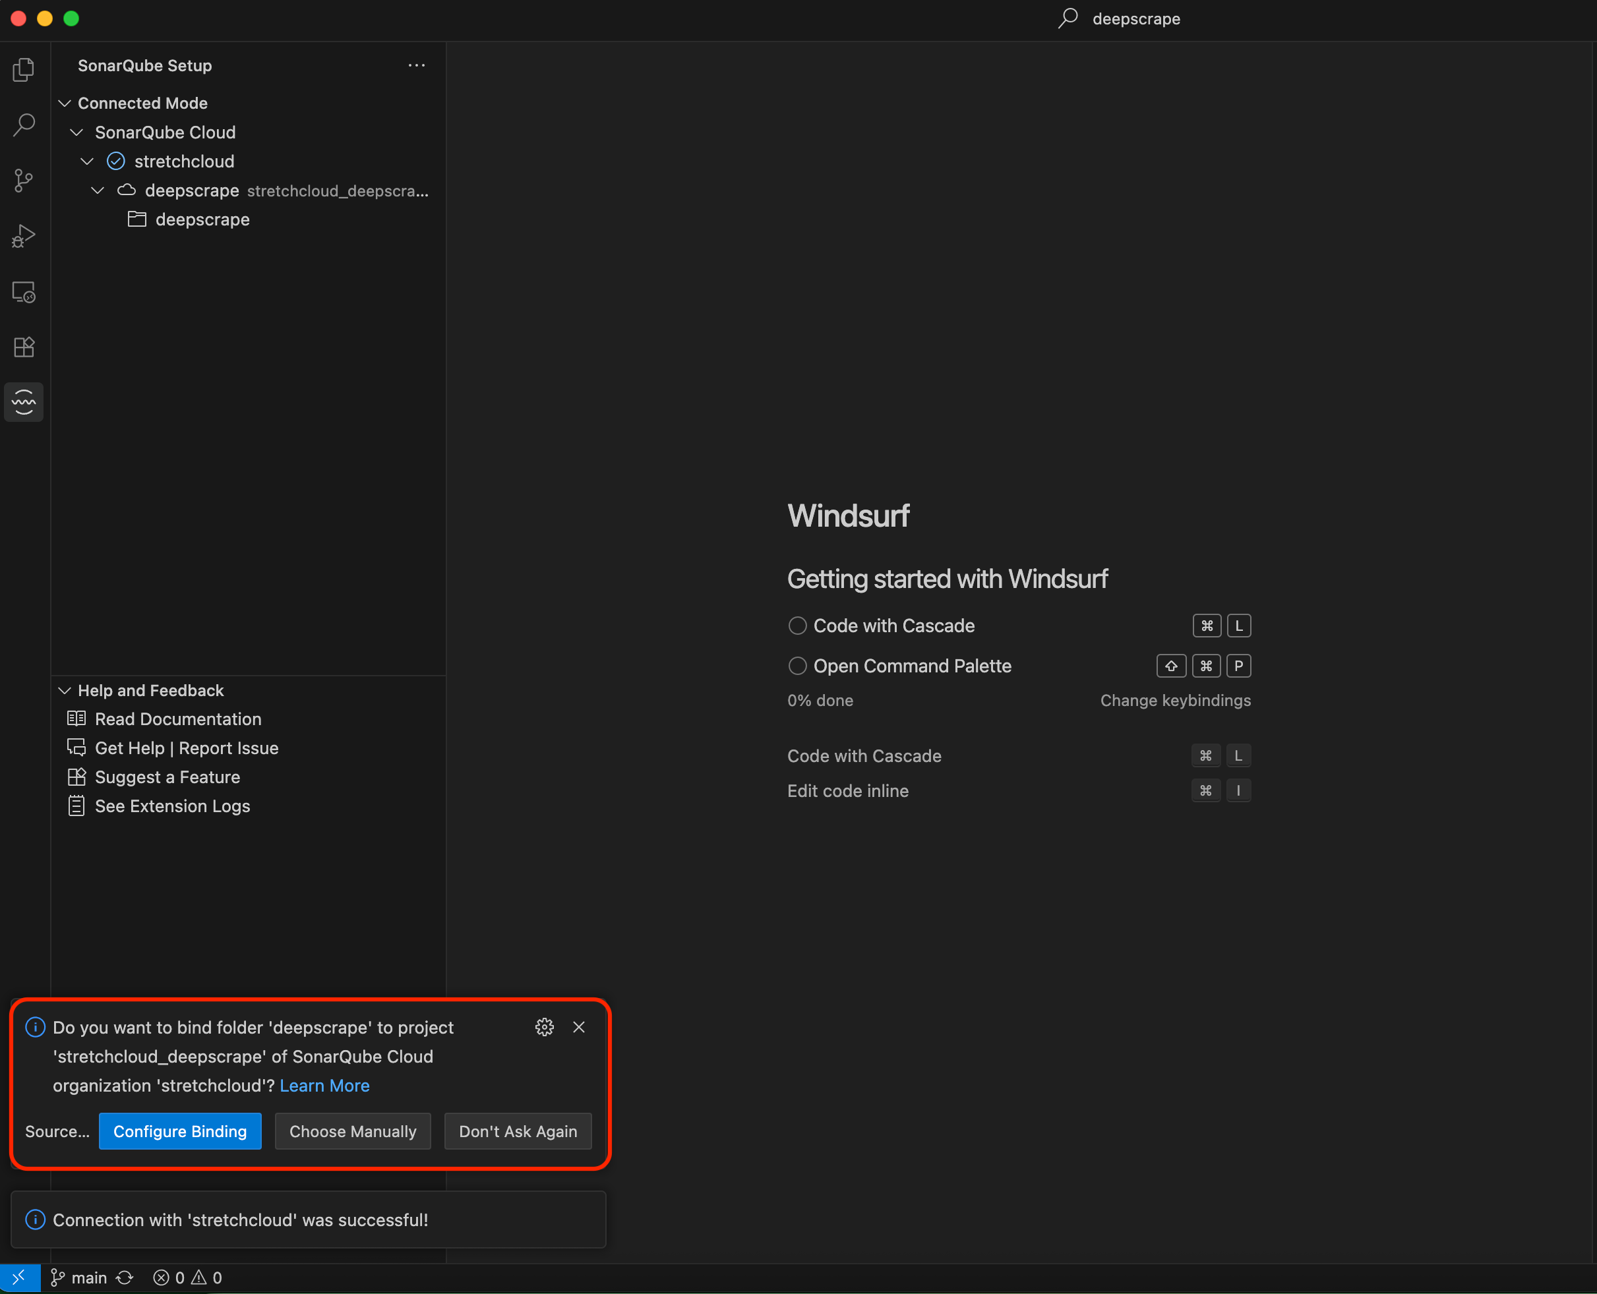
Task: Collapse the Help and Feedback section
Action: 65,690
